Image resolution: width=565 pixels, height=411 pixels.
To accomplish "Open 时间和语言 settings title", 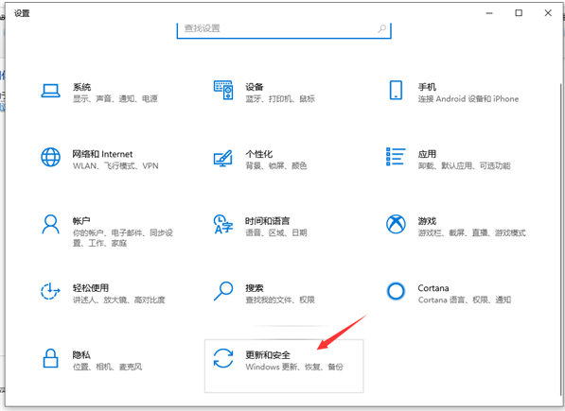I will pyautogui.click(x=268, y=221).
